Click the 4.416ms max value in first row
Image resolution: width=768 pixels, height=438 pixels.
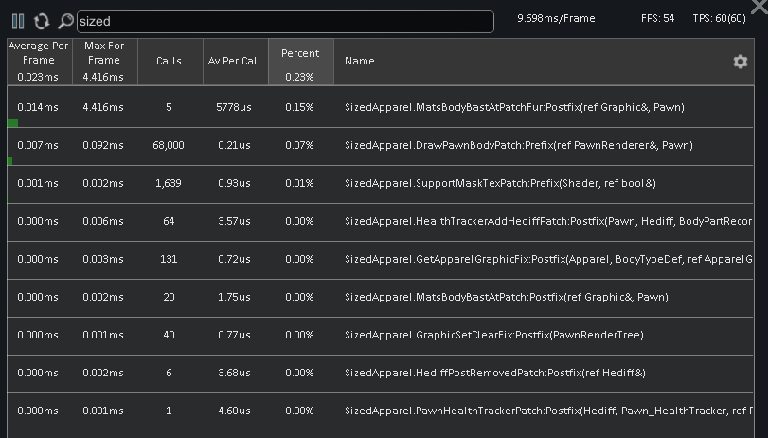tap(103, 107)
